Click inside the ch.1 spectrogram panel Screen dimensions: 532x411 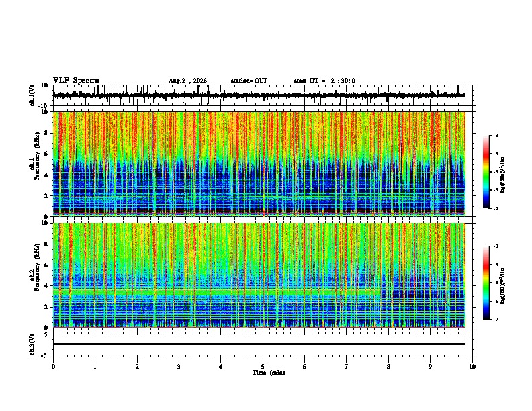pos(259,164)
